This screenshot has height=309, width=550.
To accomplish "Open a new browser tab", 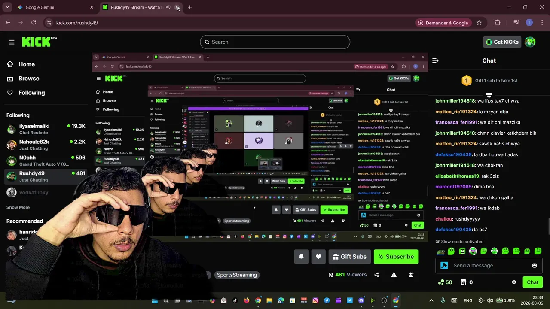I will pos(190,7).
